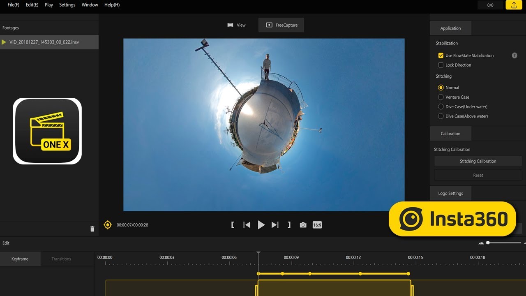The image size is (526, 296).
Task: Take a snapshot with camera icon
Action: [303, 225]
